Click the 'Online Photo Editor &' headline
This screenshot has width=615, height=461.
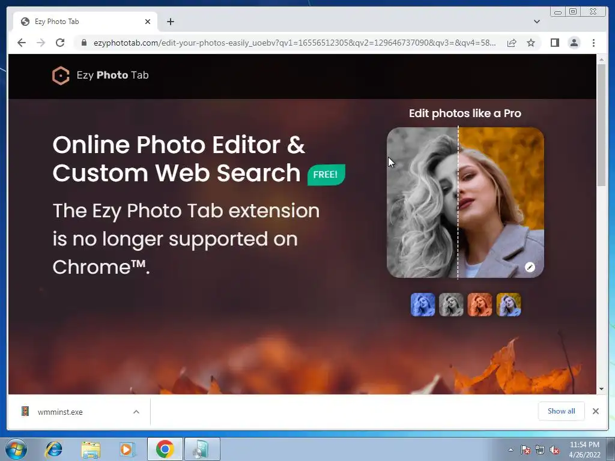click(179, 145)
